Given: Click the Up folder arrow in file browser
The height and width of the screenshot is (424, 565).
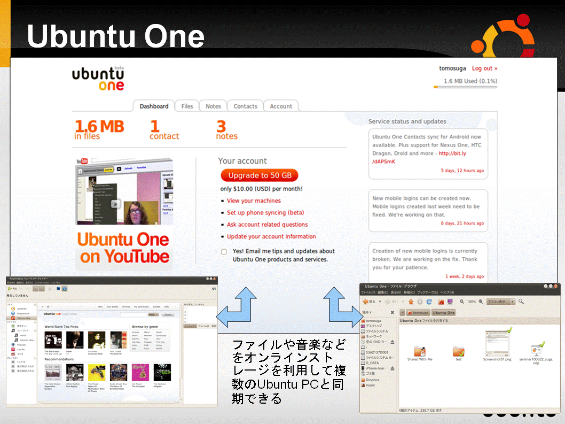Looking at the screenshot, I should [x=411, y=302].
